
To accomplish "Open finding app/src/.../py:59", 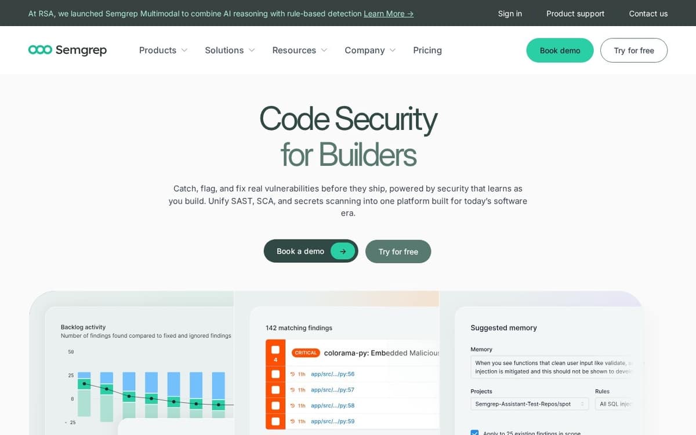I will pyautogui.click(x=332, y=421).
